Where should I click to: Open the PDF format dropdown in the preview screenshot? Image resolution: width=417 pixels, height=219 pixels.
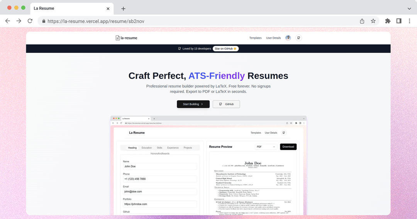click(x=266, y=147)
